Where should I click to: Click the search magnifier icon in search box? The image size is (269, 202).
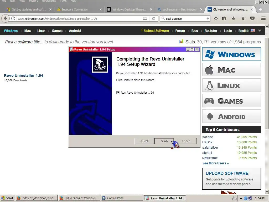coord(163,18)
